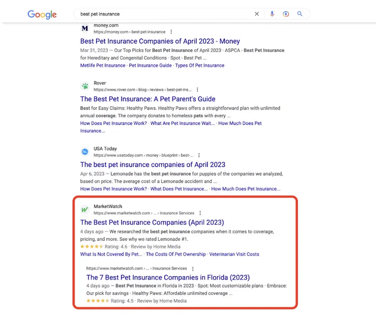Viewport: 376px width, 321px height.
Task: Click the URL above 'The Best Pet Insurance Companies (April 2023)'
Action: coord(144,213)
